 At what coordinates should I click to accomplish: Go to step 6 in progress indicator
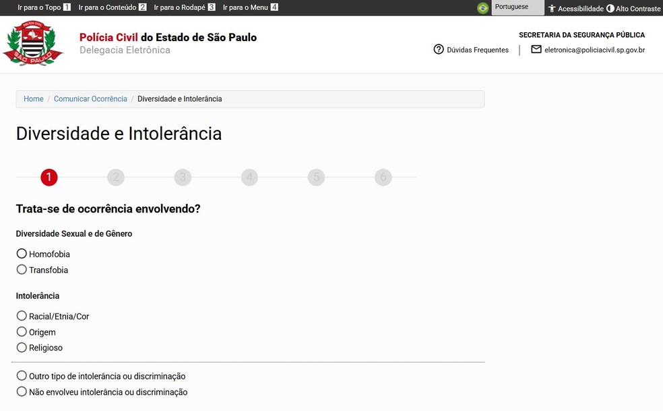383,177
